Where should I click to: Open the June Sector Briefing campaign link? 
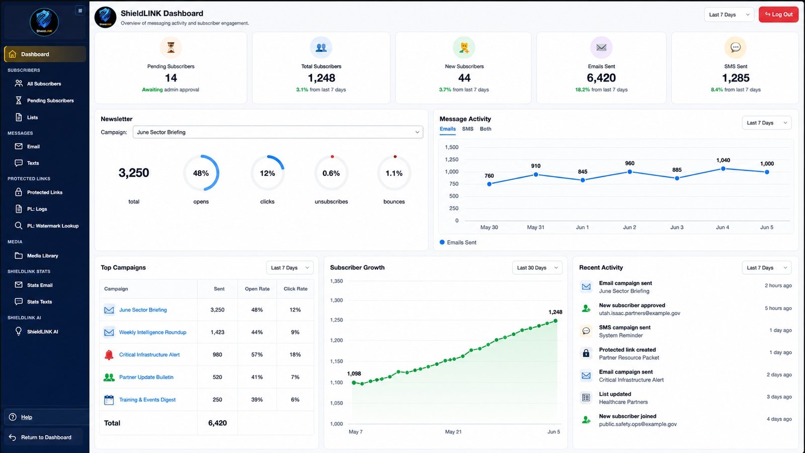point(143,310)
